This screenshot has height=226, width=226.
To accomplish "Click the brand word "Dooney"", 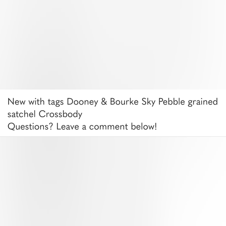I will (x=82, y=102).
